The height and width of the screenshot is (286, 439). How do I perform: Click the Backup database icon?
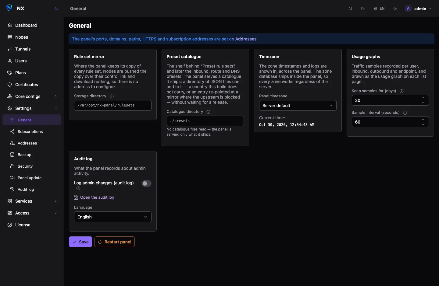point(12,155)
